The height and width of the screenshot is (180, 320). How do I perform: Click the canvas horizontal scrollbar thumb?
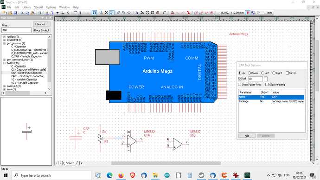(x=166, y=163)
